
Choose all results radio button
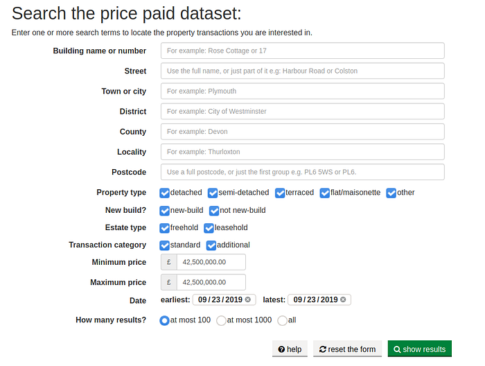pos(282,320)
